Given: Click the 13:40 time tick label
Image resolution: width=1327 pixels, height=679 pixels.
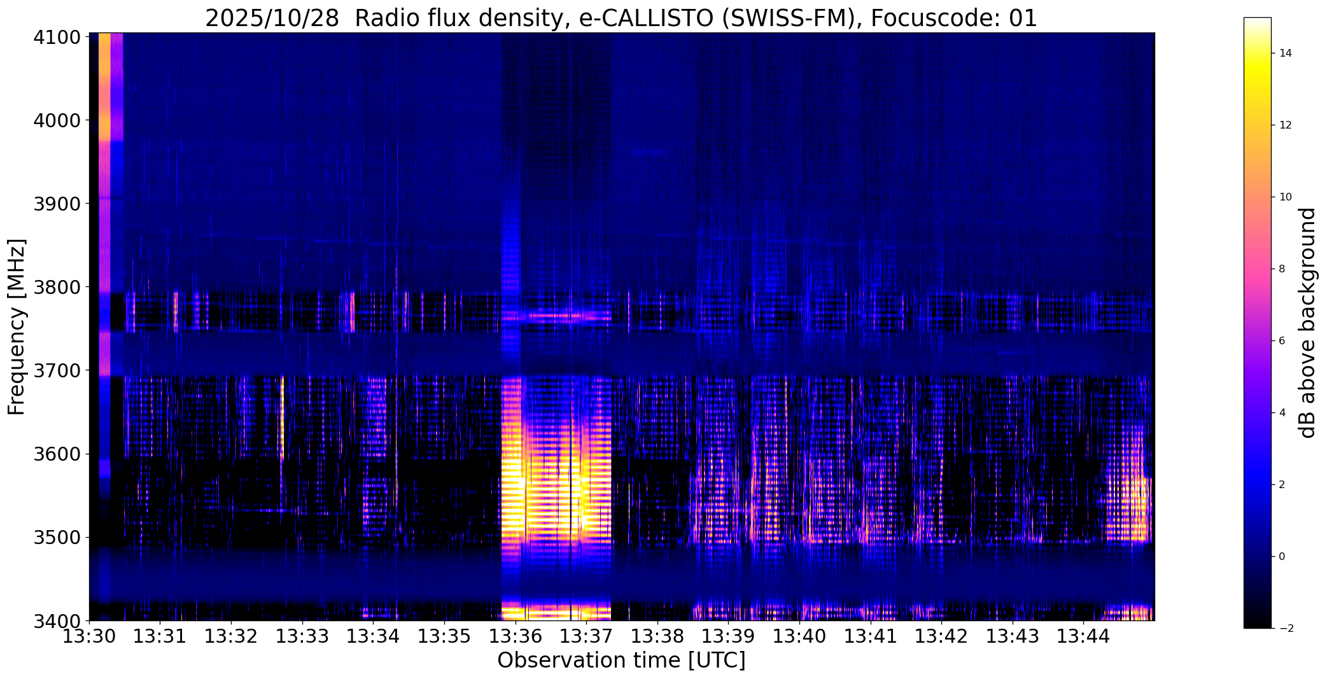Looking at the screenshot, I should (800, 636).
